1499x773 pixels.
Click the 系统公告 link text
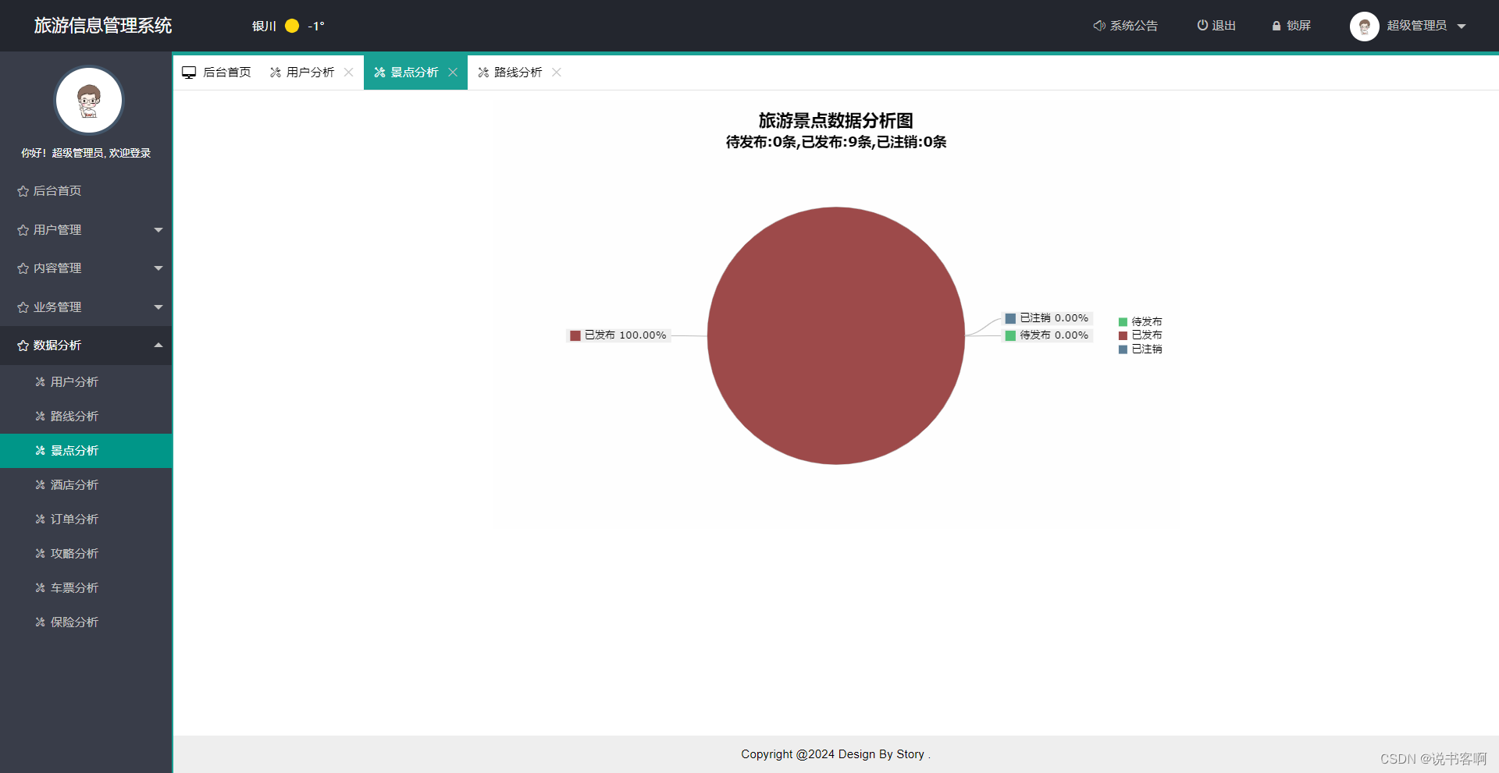pyautogui.click(x=1134, y=26)
